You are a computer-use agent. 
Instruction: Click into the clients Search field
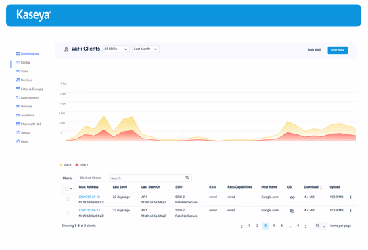[150, 178]
